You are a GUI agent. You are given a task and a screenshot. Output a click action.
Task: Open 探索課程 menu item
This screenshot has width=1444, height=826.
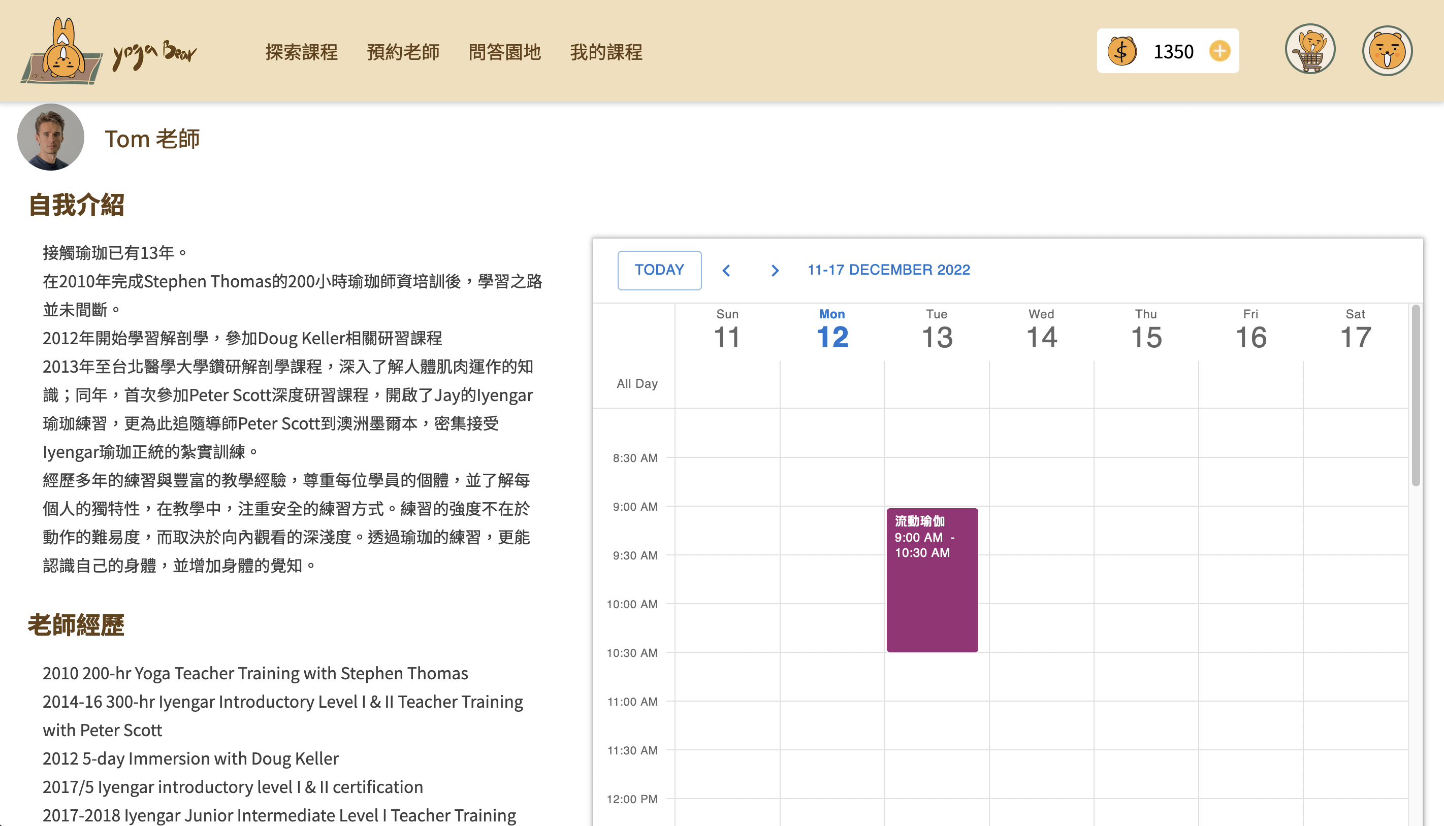pos(301,52)
